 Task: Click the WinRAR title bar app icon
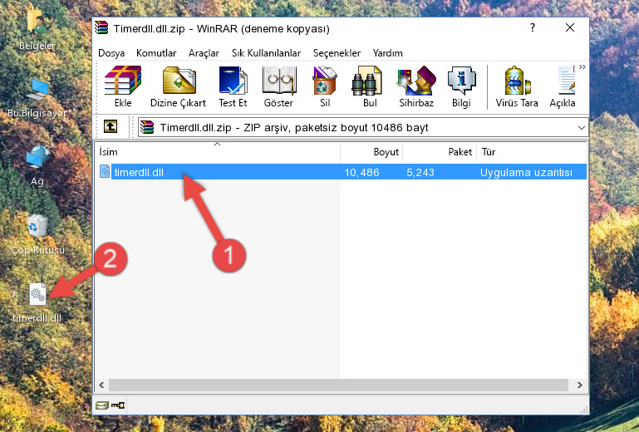(x=101, y=28)
